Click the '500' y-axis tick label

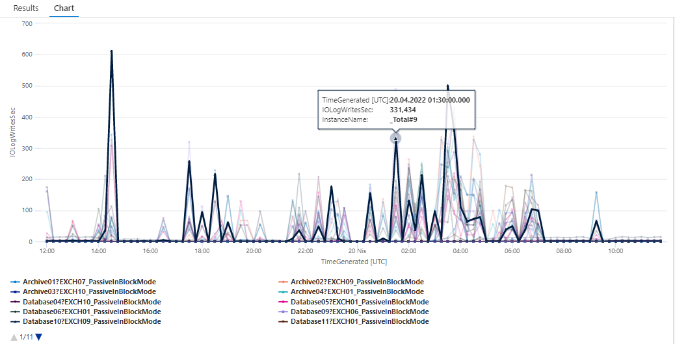27,86
